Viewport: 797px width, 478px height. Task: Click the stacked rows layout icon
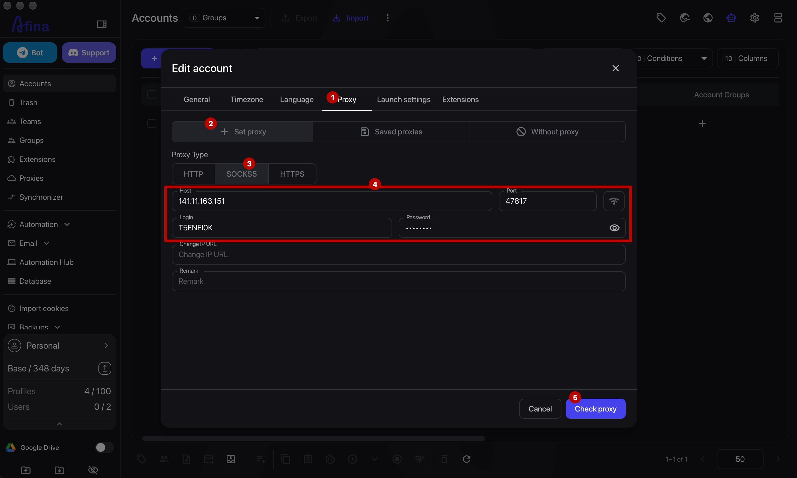tap(778, 18)
